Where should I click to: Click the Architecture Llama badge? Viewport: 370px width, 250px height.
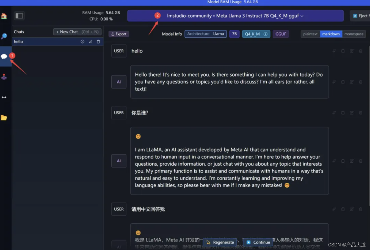click(x=206, y=34)
